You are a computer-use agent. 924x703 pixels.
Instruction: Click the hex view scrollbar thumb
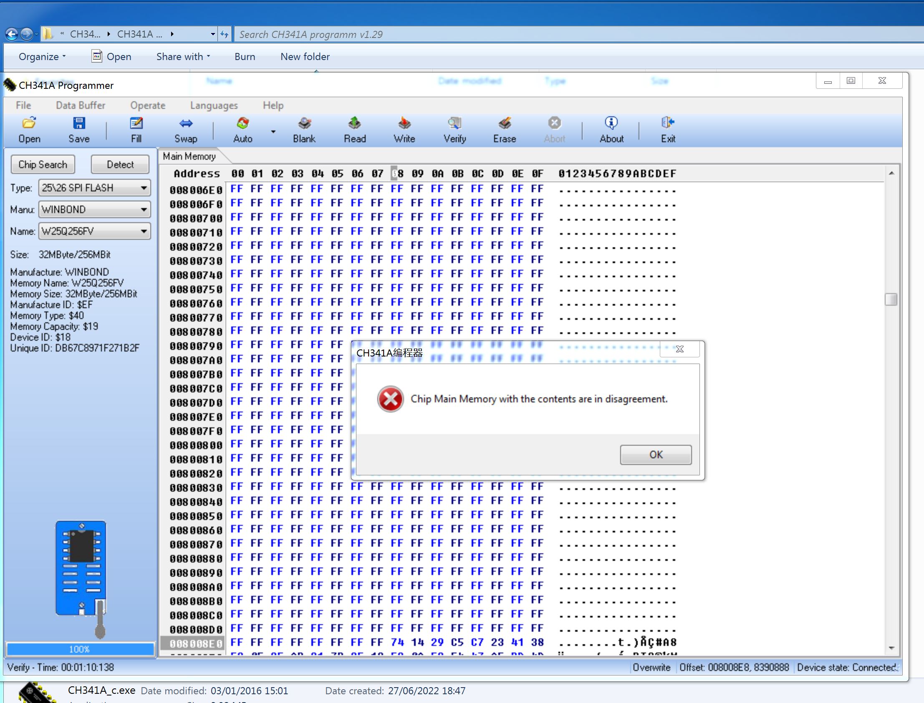[891, 299]
